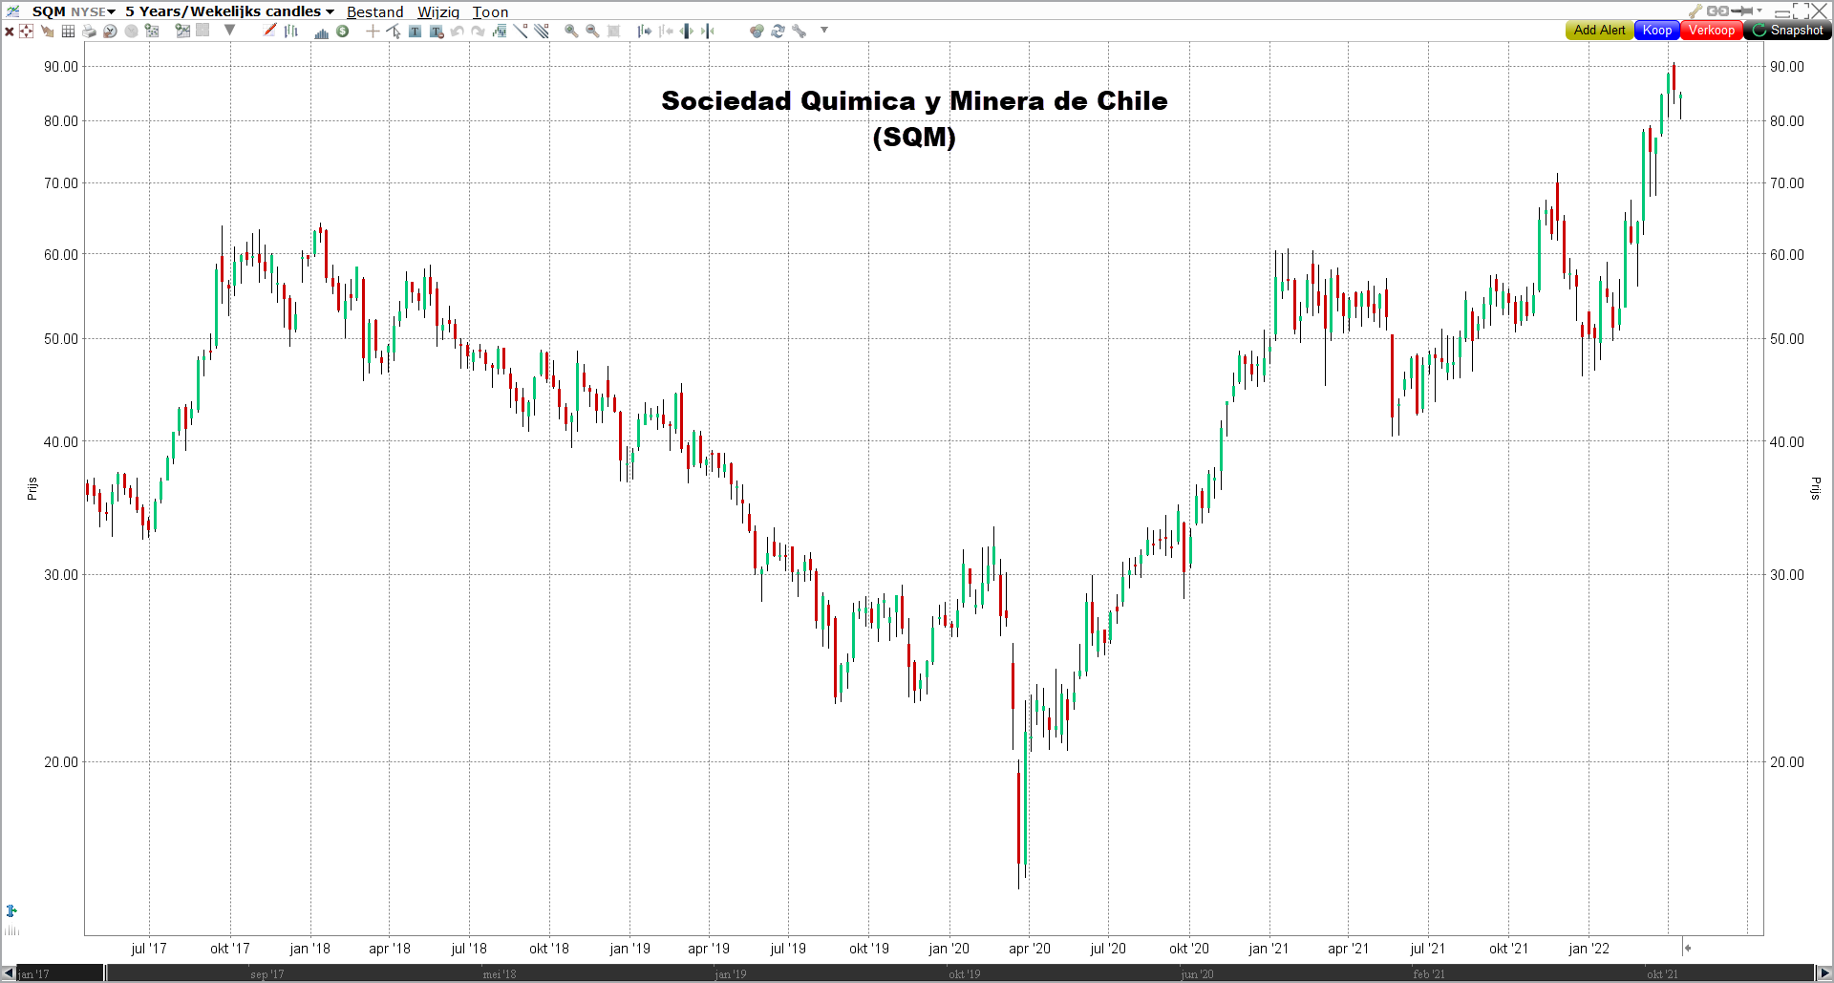Click the red X delete icon in toolbar
The image size is (1834, 983).
click(9, 32)
